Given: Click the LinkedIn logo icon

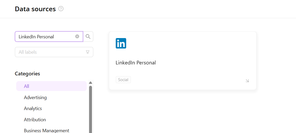Looking at the screenshot, I should 121,43.
